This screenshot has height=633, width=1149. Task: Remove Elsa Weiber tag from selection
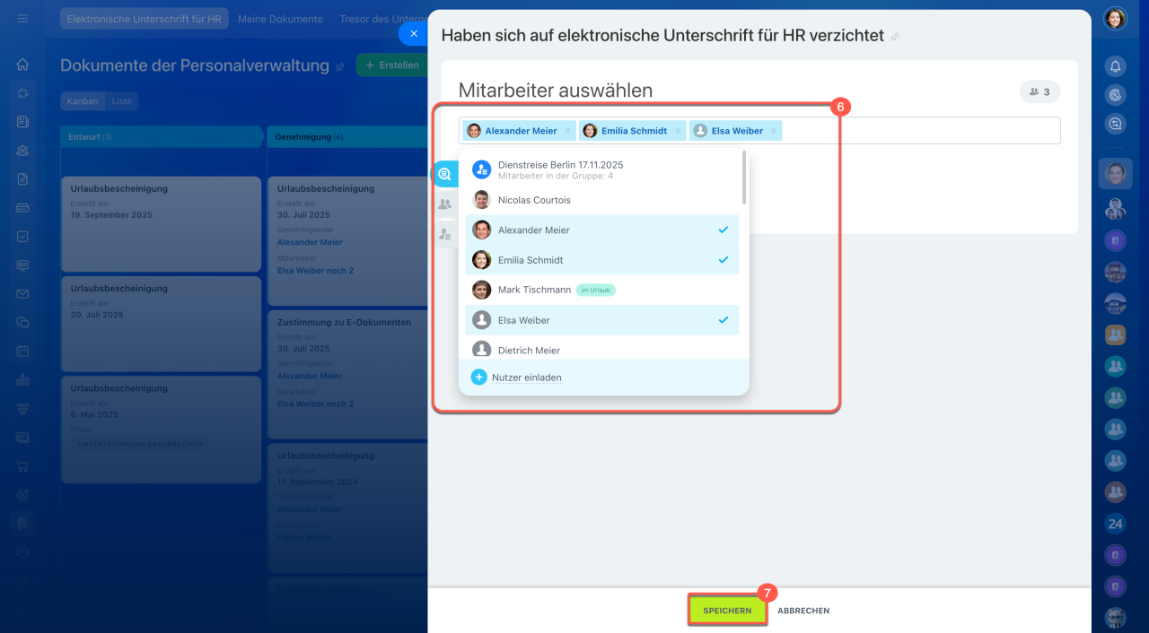[x=774, y=131]
